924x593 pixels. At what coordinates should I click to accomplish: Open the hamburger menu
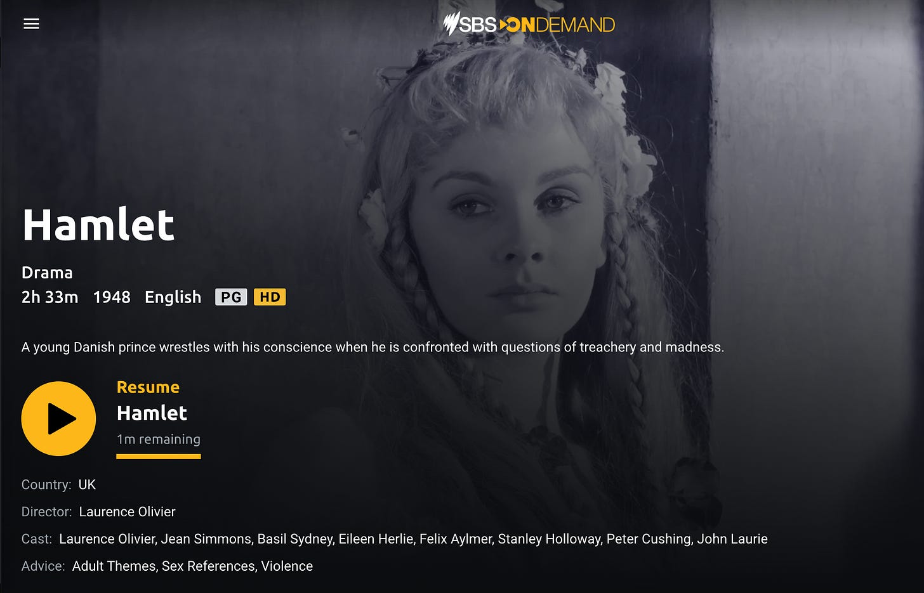click(31, 23)
